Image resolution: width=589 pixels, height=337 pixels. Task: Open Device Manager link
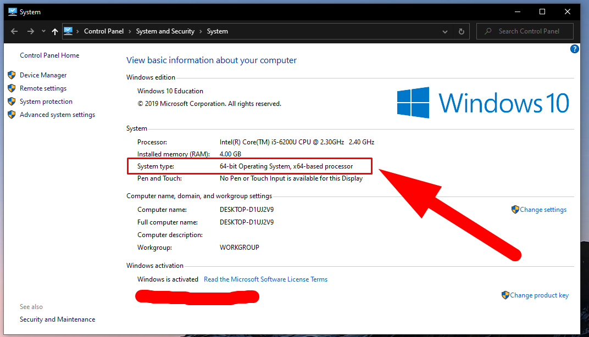[43, 75]
